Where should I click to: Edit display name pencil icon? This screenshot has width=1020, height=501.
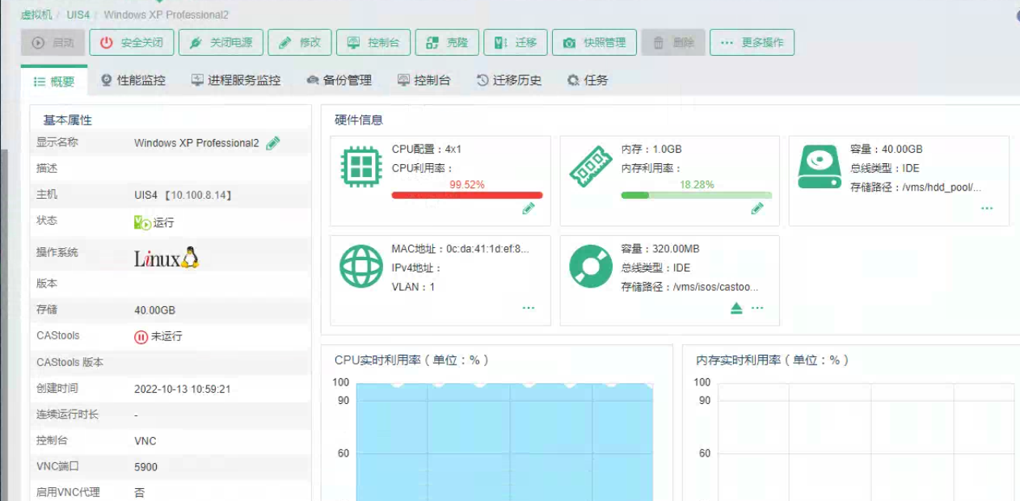(x=273, y=143)
